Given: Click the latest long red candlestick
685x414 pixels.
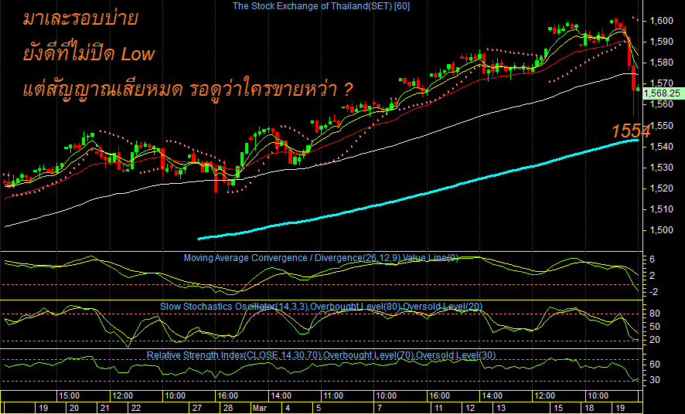Looking at the screenshot, I should click(x=634, y=90).
